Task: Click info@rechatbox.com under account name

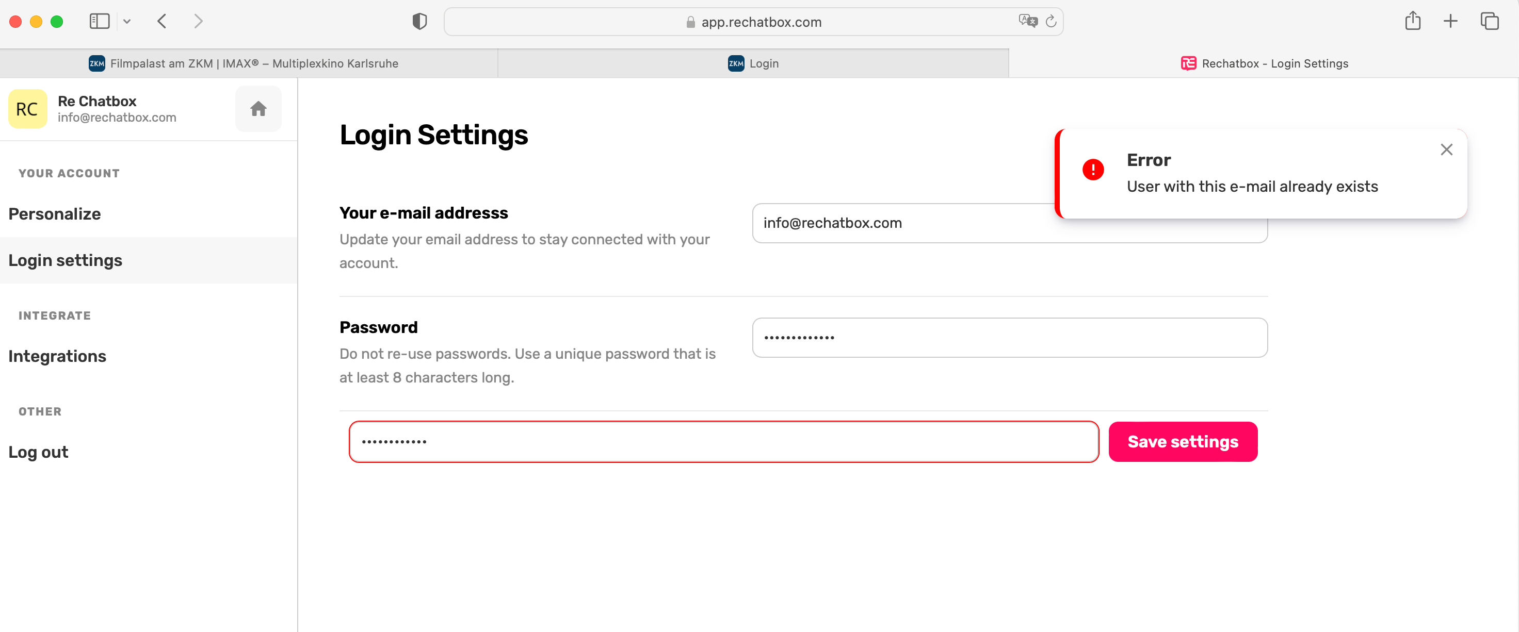Action: (x=117, y=117)
